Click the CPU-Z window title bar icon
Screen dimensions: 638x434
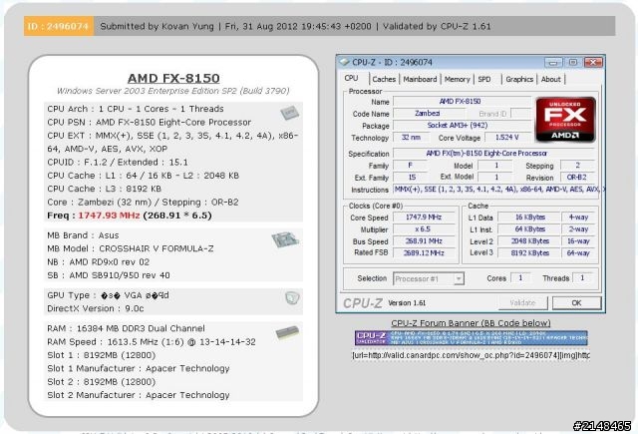(x=344, y=62)
